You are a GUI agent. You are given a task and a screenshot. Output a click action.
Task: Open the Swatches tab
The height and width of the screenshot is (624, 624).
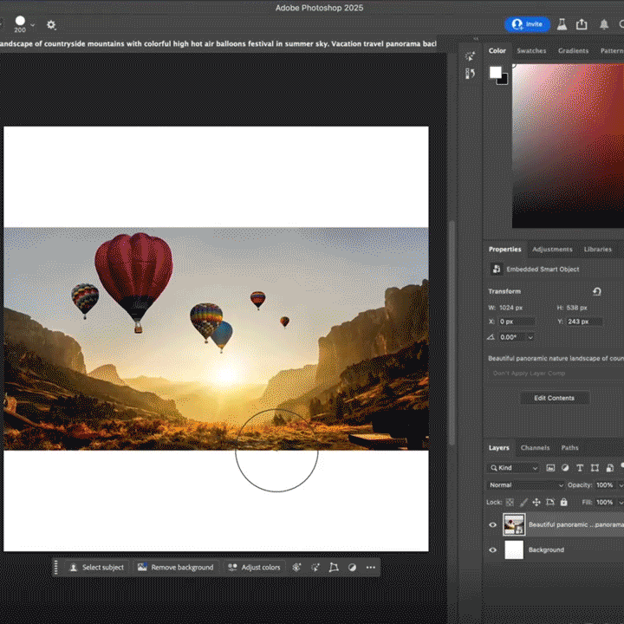pyautogui.click(x=531, y=51)
